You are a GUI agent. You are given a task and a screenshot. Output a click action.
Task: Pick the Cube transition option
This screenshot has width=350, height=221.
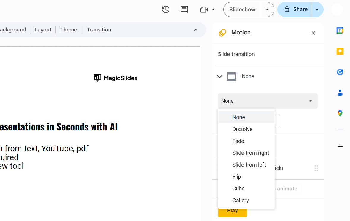click(238, 189)
